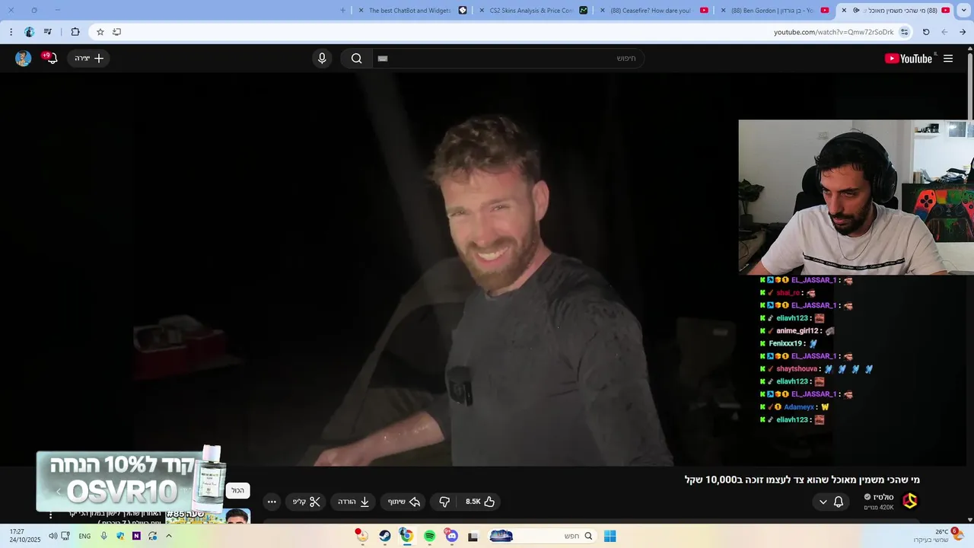Image resolution: width=974 pixels, height=548 pixels.
Task: Open the סולטיז channel avatar
Action: pos(910,501)
